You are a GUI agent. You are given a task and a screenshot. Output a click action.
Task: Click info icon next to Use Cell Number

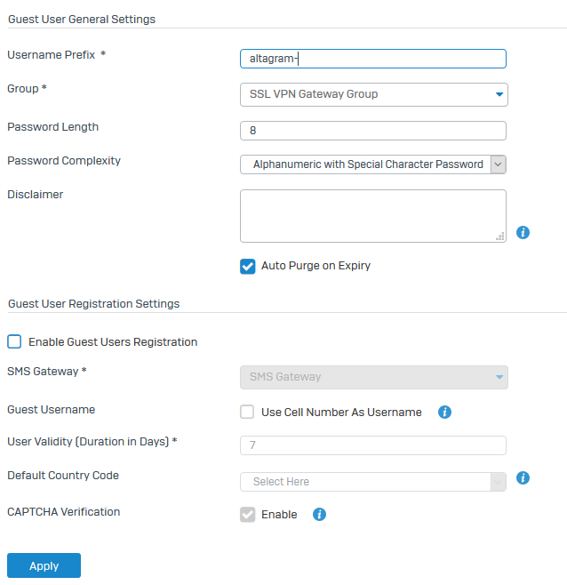(445, 412)
